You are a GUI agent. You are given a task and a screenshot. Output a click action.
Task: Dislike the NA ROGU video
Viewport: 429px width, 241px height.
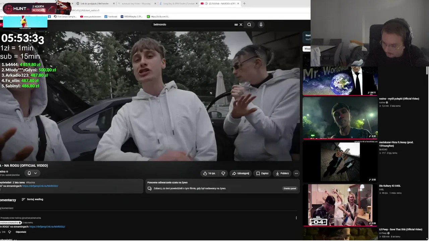223,173
